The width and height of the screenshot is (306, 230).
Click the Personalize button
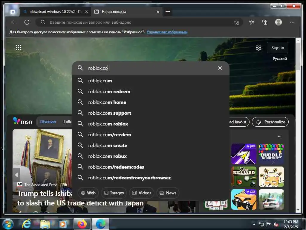(x=270, y=122)
